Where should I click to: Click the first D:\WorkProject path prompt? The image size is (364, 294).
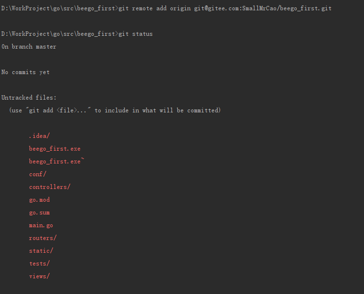(x=59, y=9)
